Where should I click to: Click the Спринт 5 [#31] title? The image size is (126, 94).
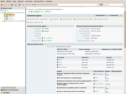[x=42, y=12]
